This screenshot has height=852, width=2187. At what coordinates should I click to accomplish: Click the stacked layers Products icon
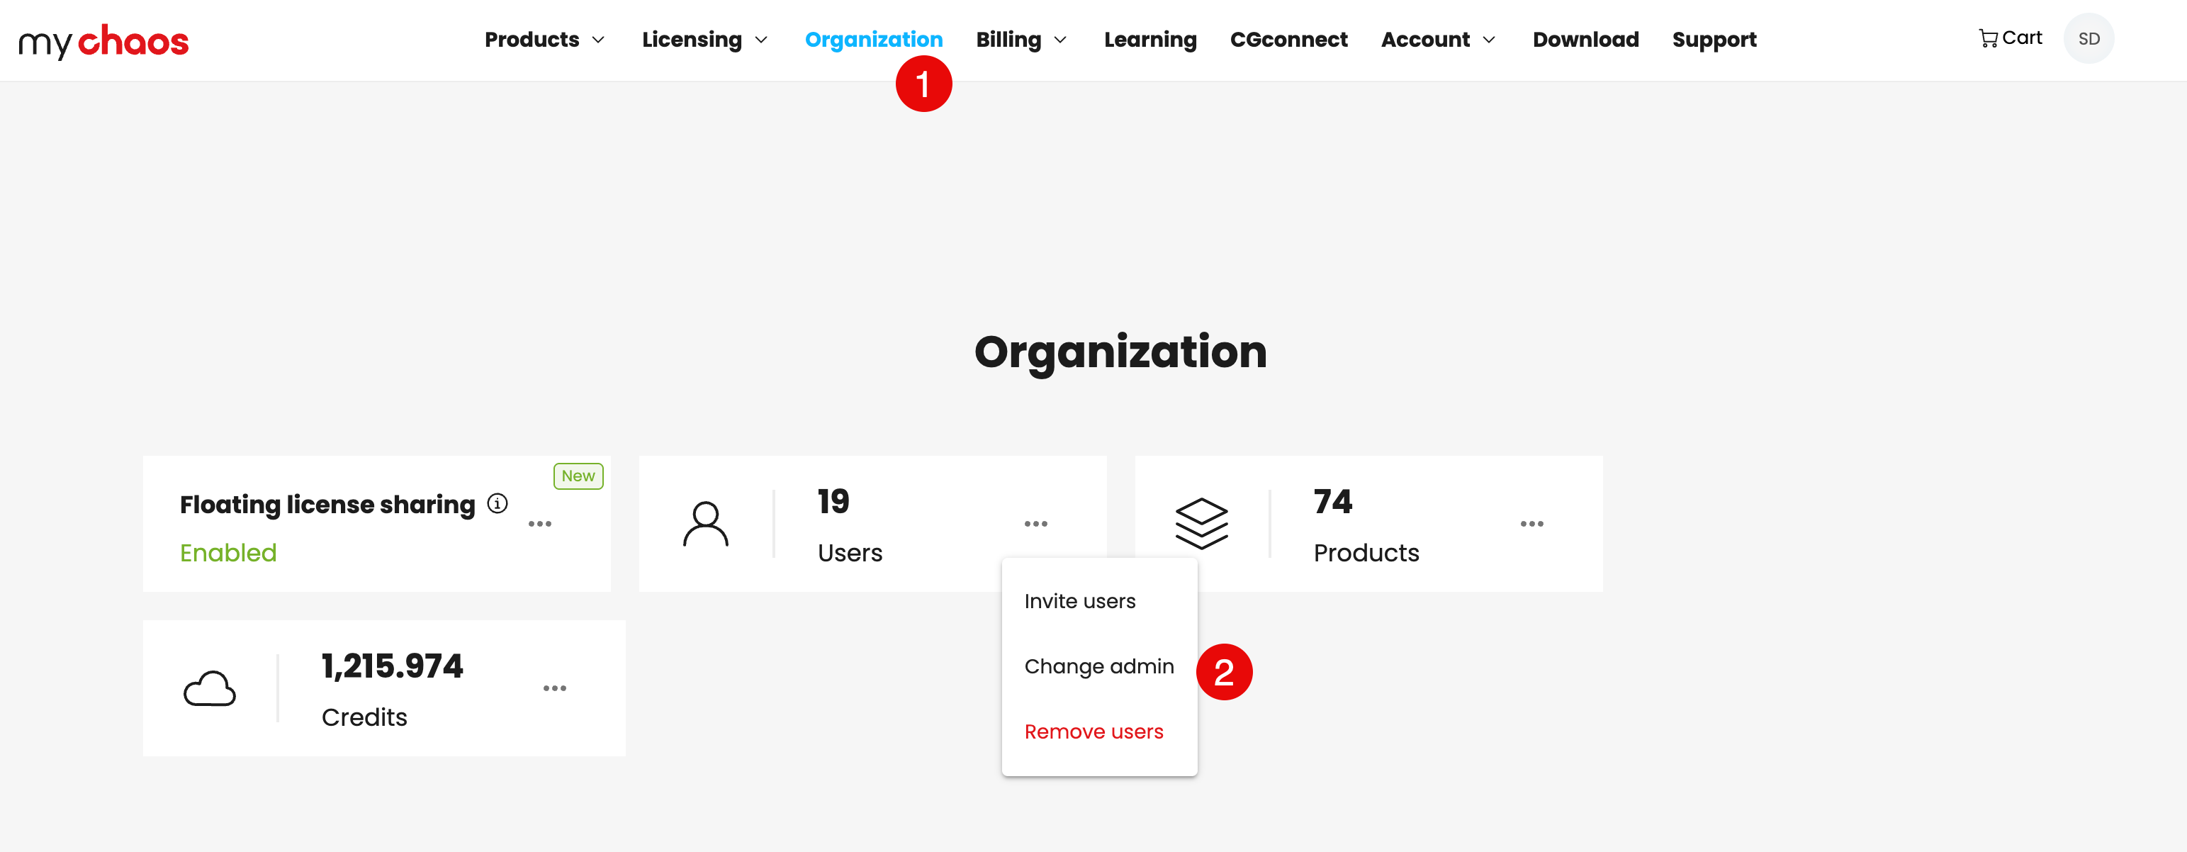click(x=1201, y=523)
